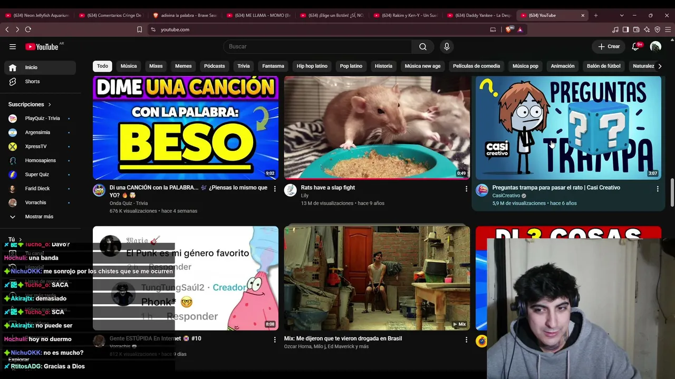Open the Homosapiens subscription
This screenshot has height=379, width=675.
coord(40,161)
